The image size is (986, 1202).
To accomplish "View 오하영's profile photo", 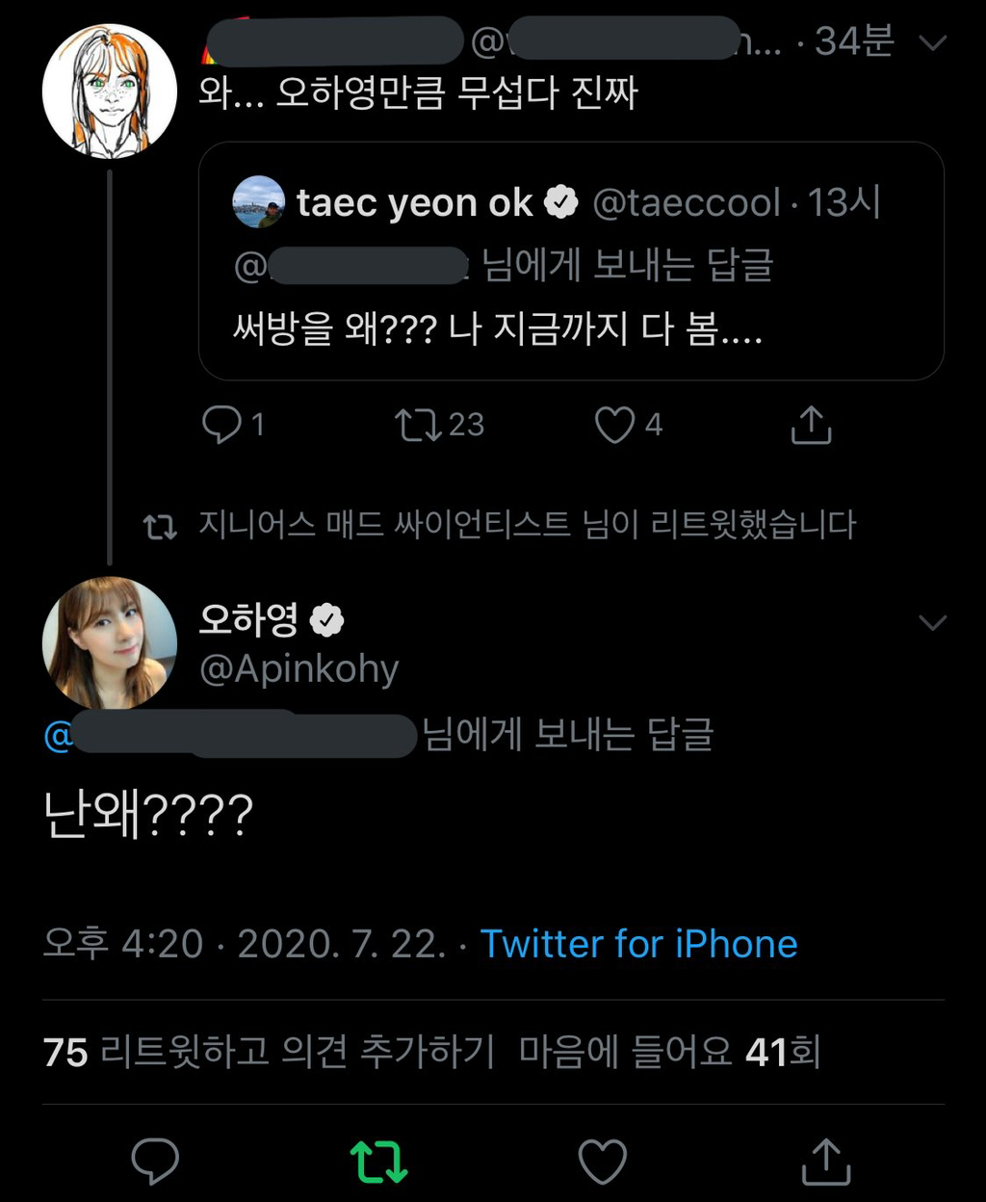I will pos(110,643).
